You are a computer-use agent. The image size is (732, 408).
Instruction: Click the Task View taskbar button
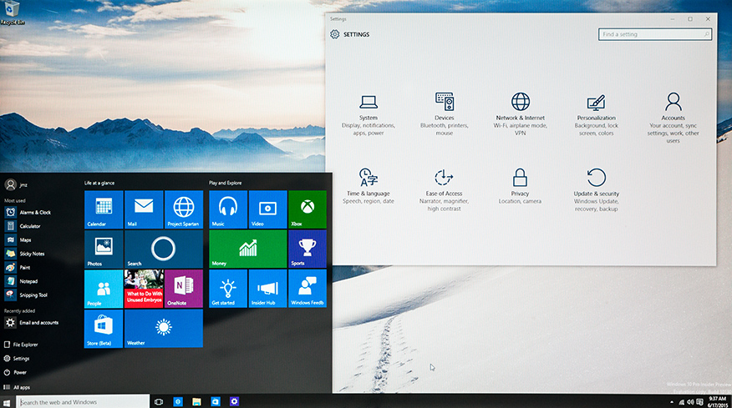click(158, 402)
